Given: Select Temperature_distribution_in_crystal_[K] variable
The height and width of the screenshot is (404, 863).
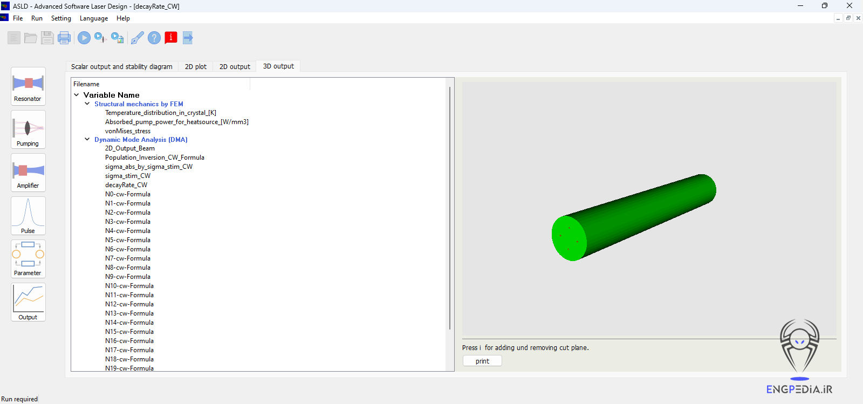Looking at the screenshot, I should point(160,113).
